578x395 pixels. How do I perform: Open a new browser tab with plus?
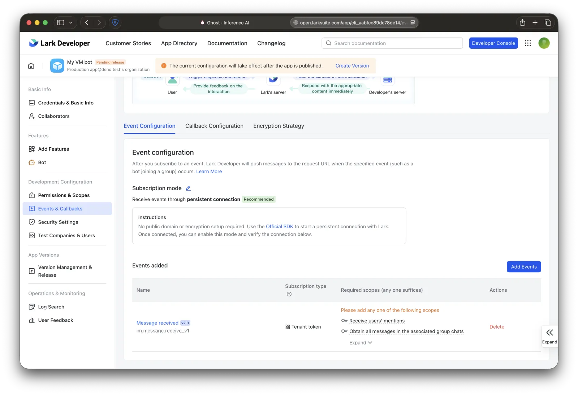[535, 23]
